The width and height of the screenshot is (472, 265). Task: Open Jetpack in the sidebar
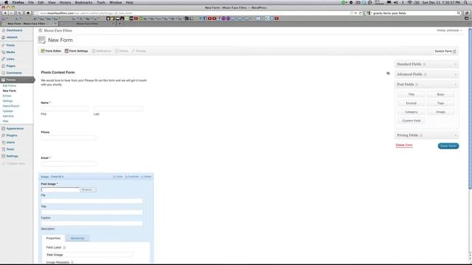pos(12,38)
